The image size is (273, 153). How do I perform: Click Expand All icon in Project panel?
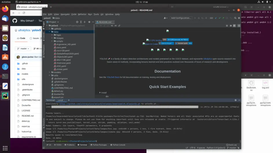click(x=81, y=22)
